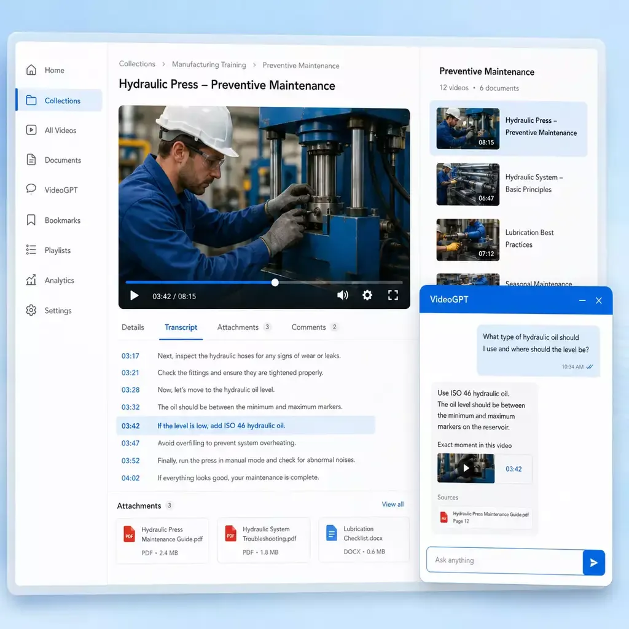This screenshot has width=629, height=629.
Task: Select Hydraulic Press video thumbnail in playlist
Action: click(467, 128)
